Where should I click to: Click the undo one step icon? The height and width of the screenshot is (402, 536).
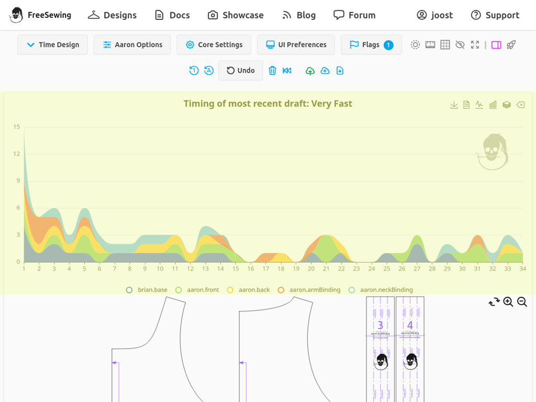[194, 71]
